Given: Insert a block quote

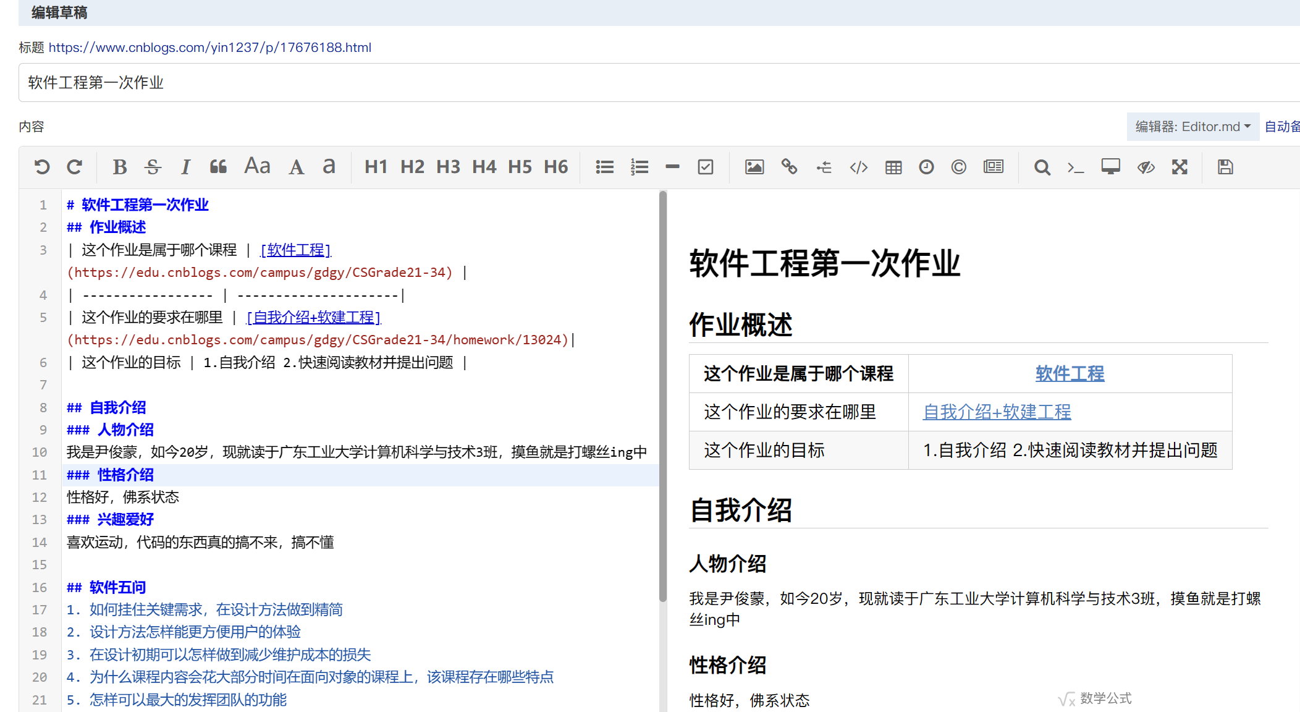Looking at the screenshot, I should [218, 167].
